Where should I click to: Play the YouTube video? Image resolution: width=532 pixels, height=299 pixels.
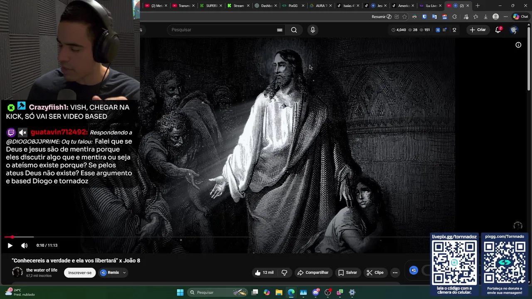[x=10, y=245]
